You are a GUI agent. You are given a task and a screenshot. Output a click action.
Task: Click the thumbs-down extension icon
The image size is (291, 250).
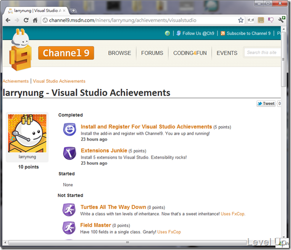pyautogui.click(x=271, y=20)
